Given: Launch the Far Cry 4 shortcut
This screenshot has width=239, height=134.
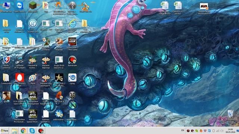Looking at the screenshot, I should pos(59,97).
